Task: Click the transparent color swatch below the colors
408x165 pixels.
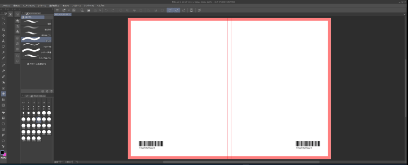Action: pos(3,158)
